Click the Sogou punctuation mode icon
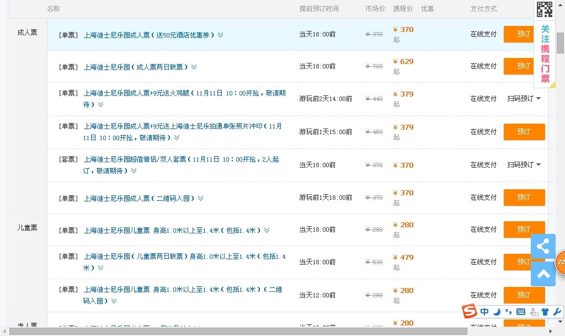Viewport: 565px width, 336px height. pyautogui.click(x=508, y=312)
